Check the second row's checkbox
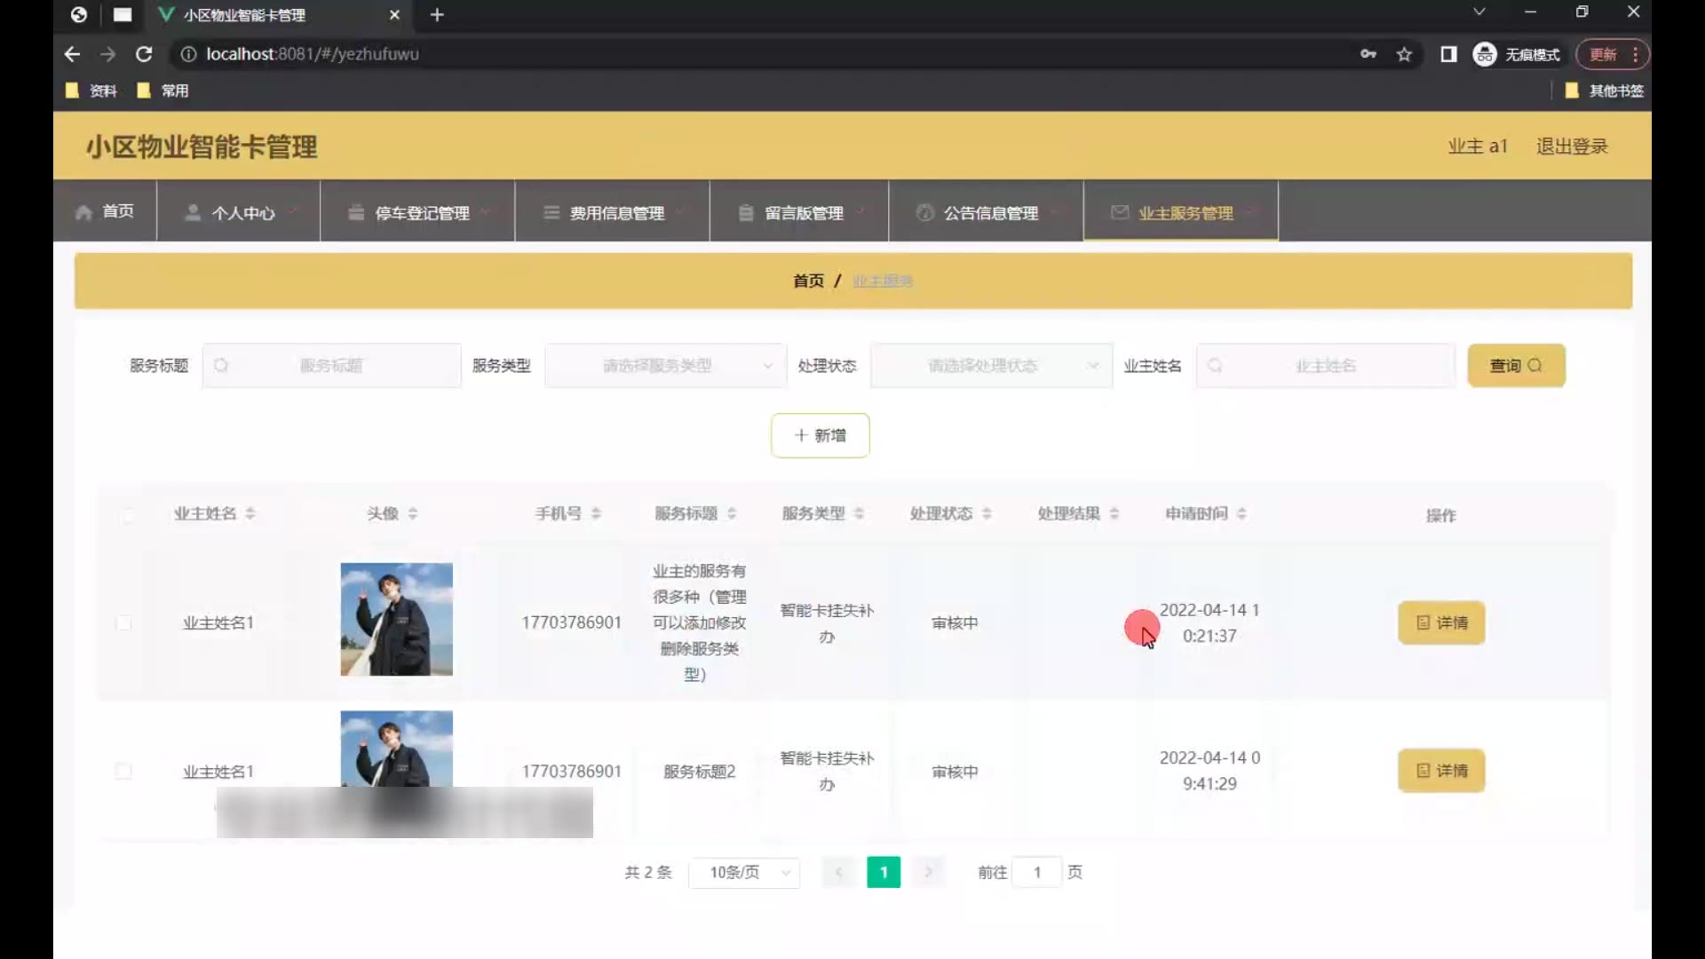Screen dimensions: 1705x959 pyautogui.click(x=123, y=771)
